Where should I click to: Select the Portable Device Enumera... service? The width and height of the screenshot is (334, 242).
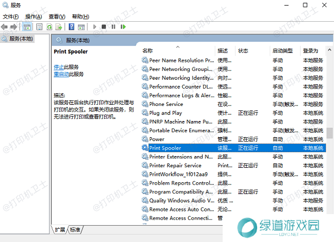point(233,130)
